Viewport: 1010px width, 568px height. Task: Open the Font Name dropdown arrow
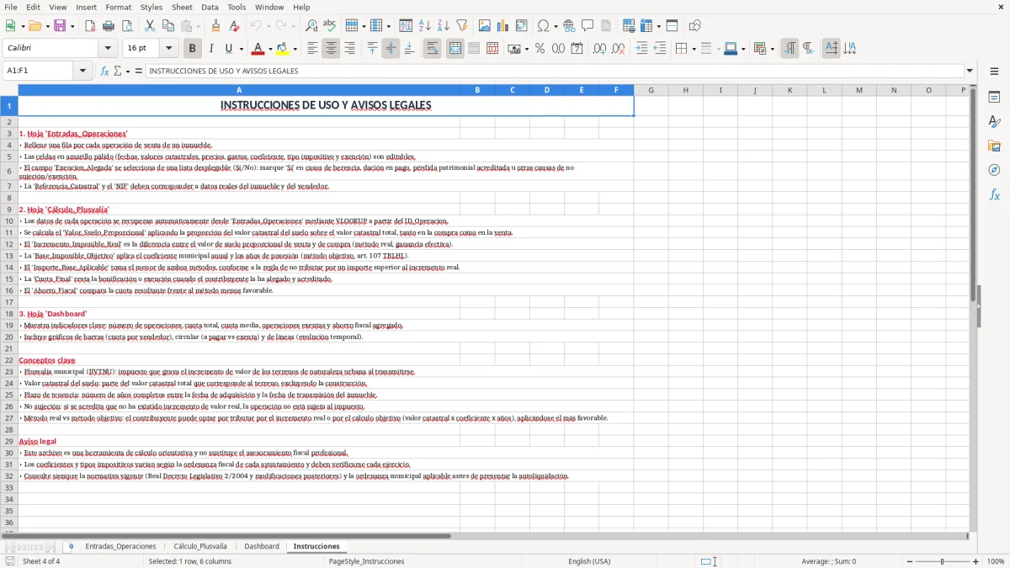click(x=109, y=49)
